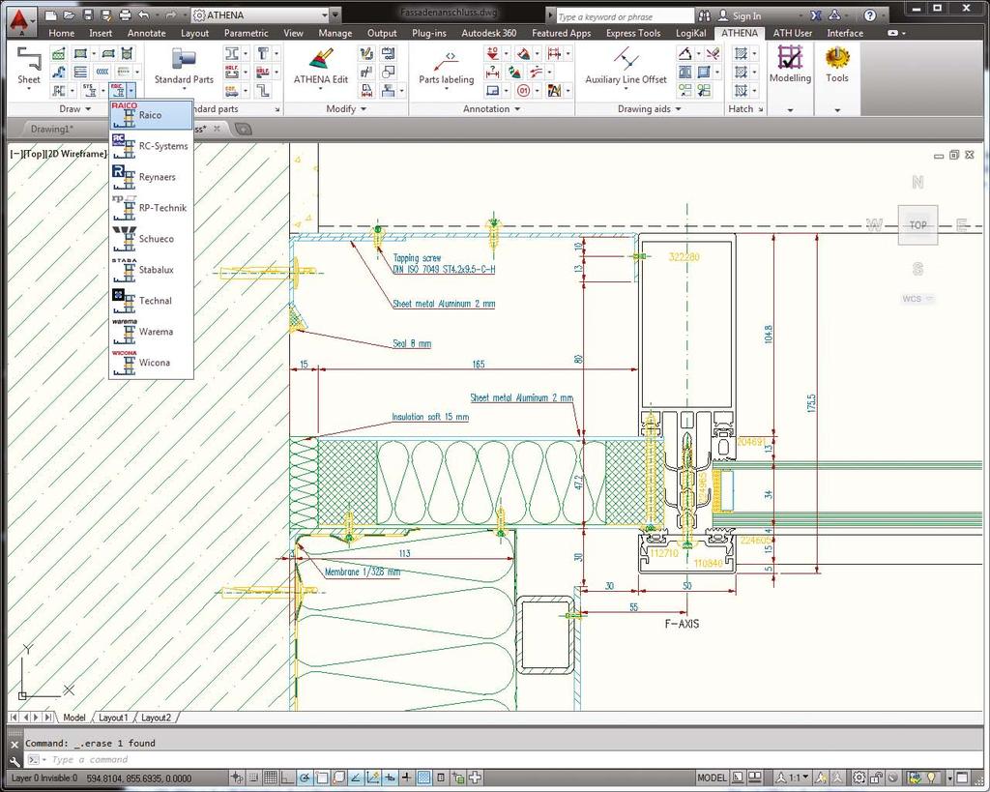Click the Clean Screen button in status bar
This screenshot has width=990, height=792.
(x=962, y=777)
